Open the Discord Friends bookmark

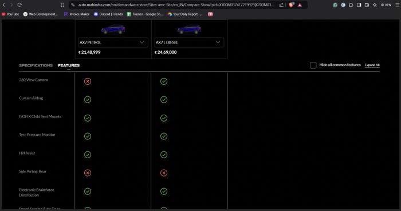[x=108, y=14]
